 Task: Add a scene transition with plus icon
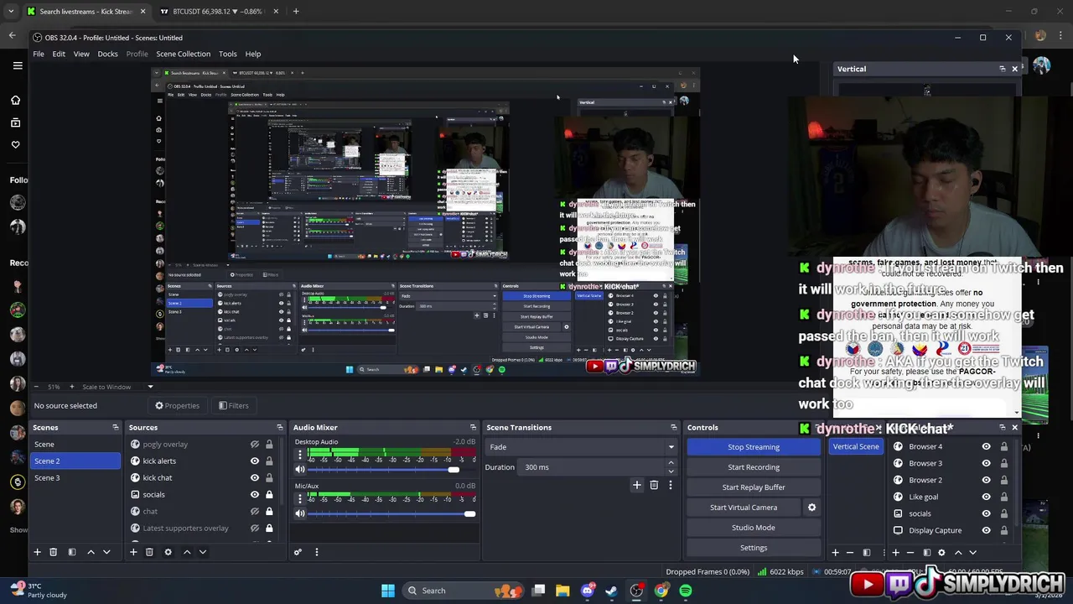tap(637, 485)
